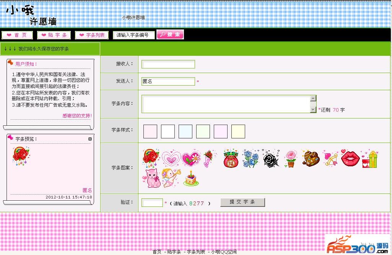Click the 验证 verification code input box
The image size is (392, 255).
(x=152, y=203)
